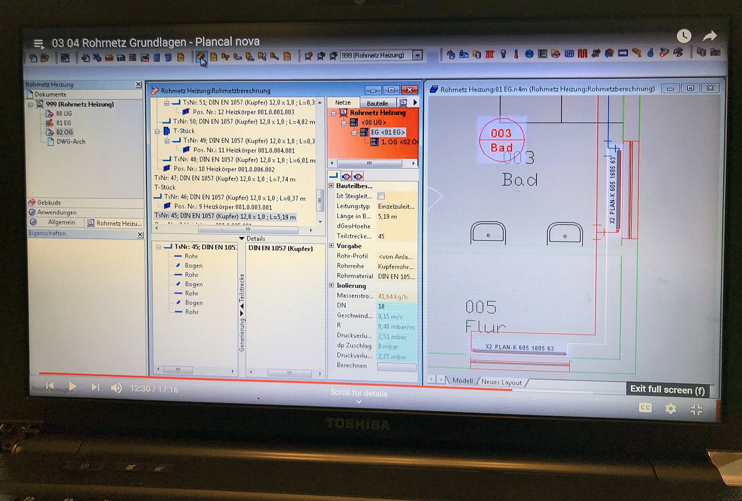Click the red heating coil toolbar icon

490,55
